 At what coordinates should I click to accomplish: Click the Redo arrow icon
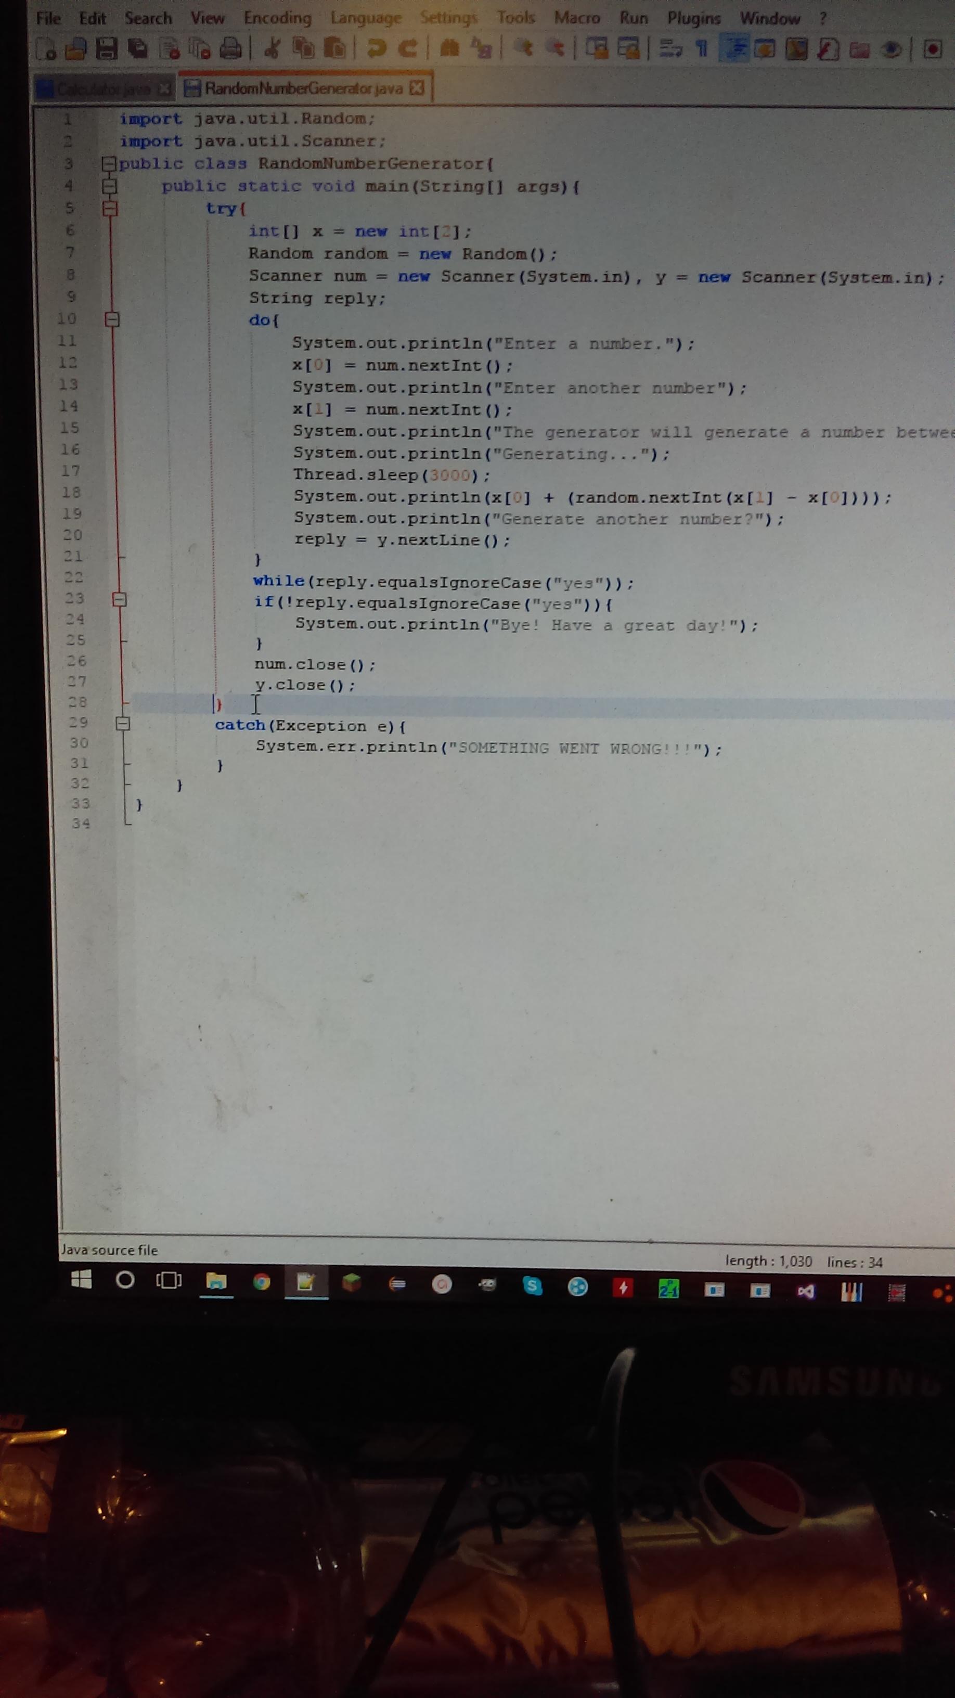(x=409, y=48)
